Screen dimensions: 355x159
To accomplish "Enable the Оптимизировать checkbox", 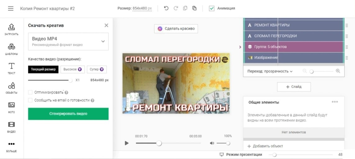I will [x=30, y=93].
